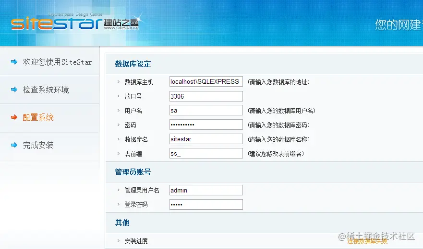Click the small chevron before 数据库主机
Image resolution: width=423 pixels, height=249 pixels.
coord(118,81)
